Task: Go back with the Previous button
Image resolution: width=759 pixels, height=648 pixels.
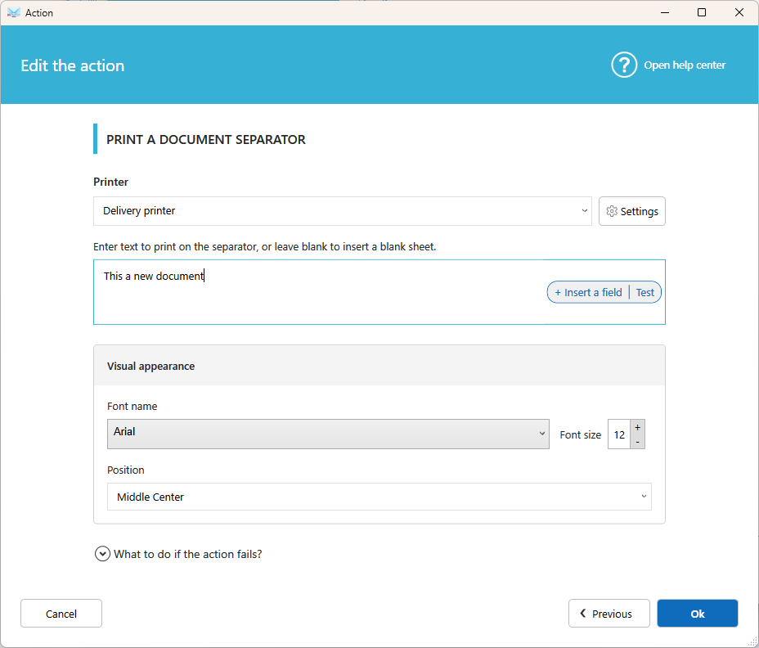Action: pyautogui.click(x=609, y=614)
